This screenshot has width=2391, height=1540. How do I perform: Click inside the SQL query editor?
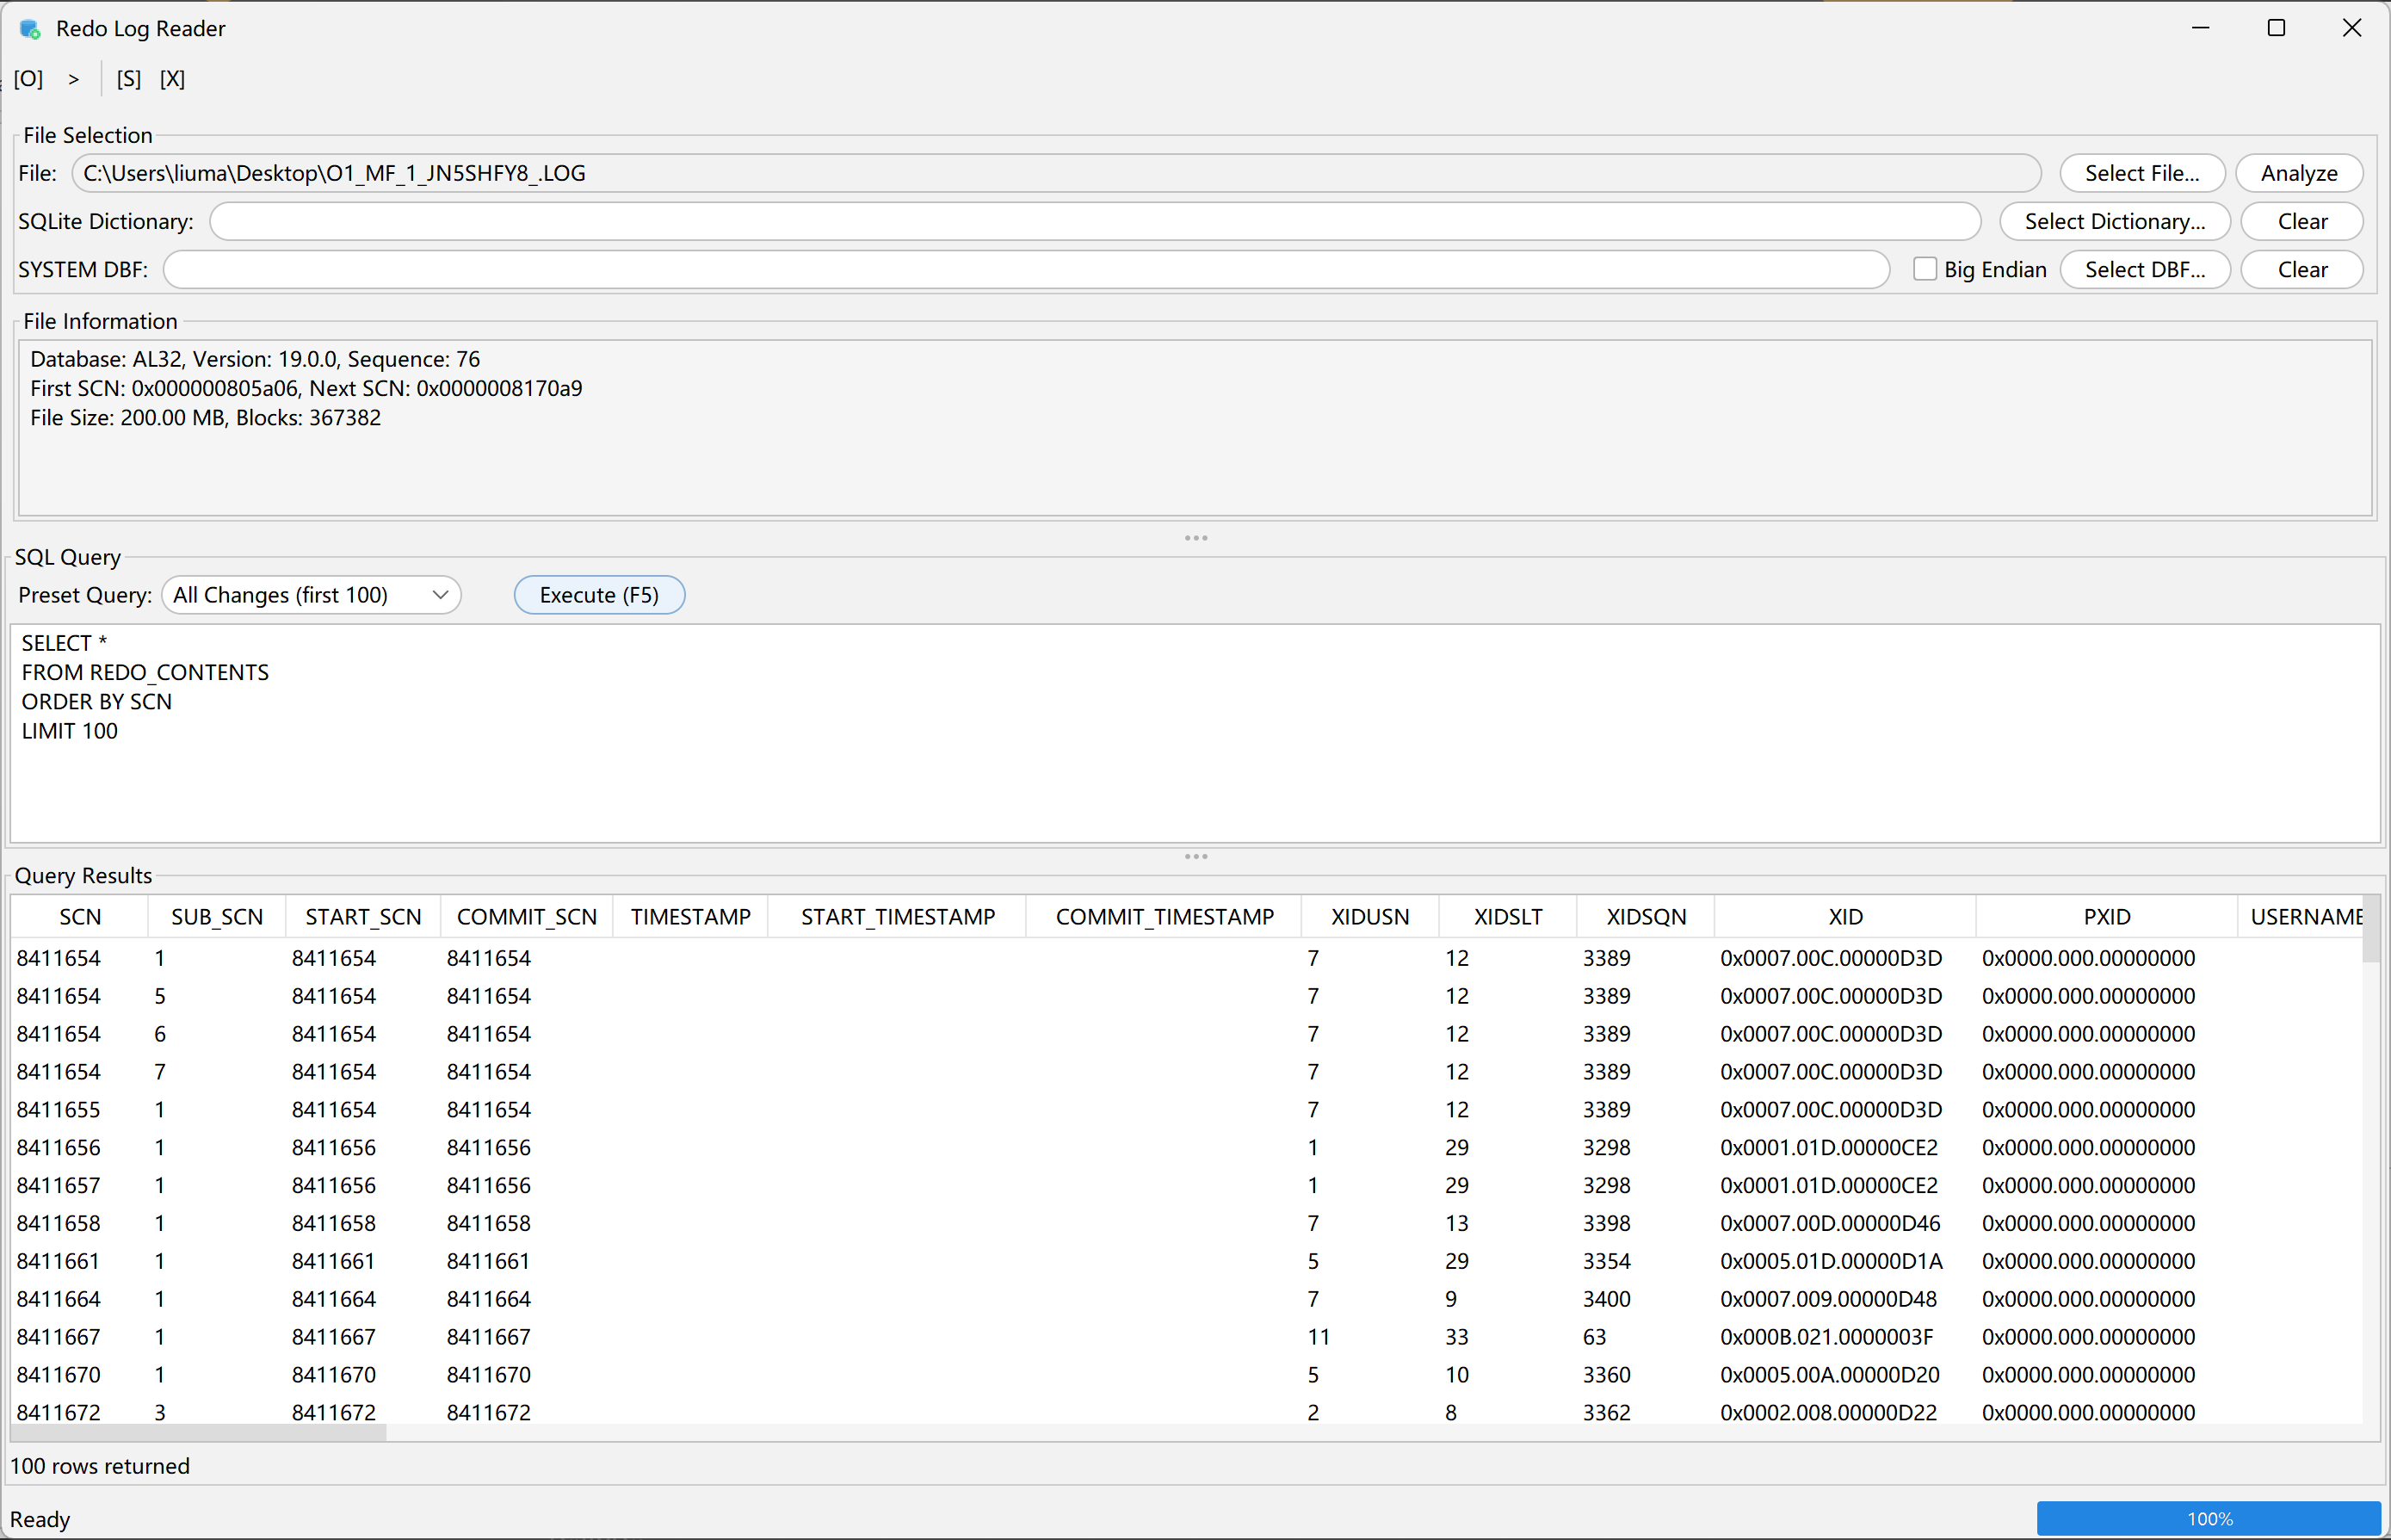tap(1195, 733)
